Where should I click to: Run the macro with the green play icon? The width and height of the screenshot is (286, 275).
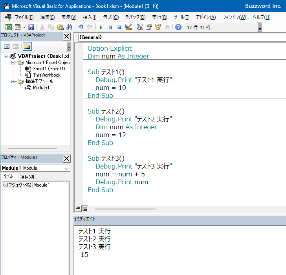click(x=101, y=27)
